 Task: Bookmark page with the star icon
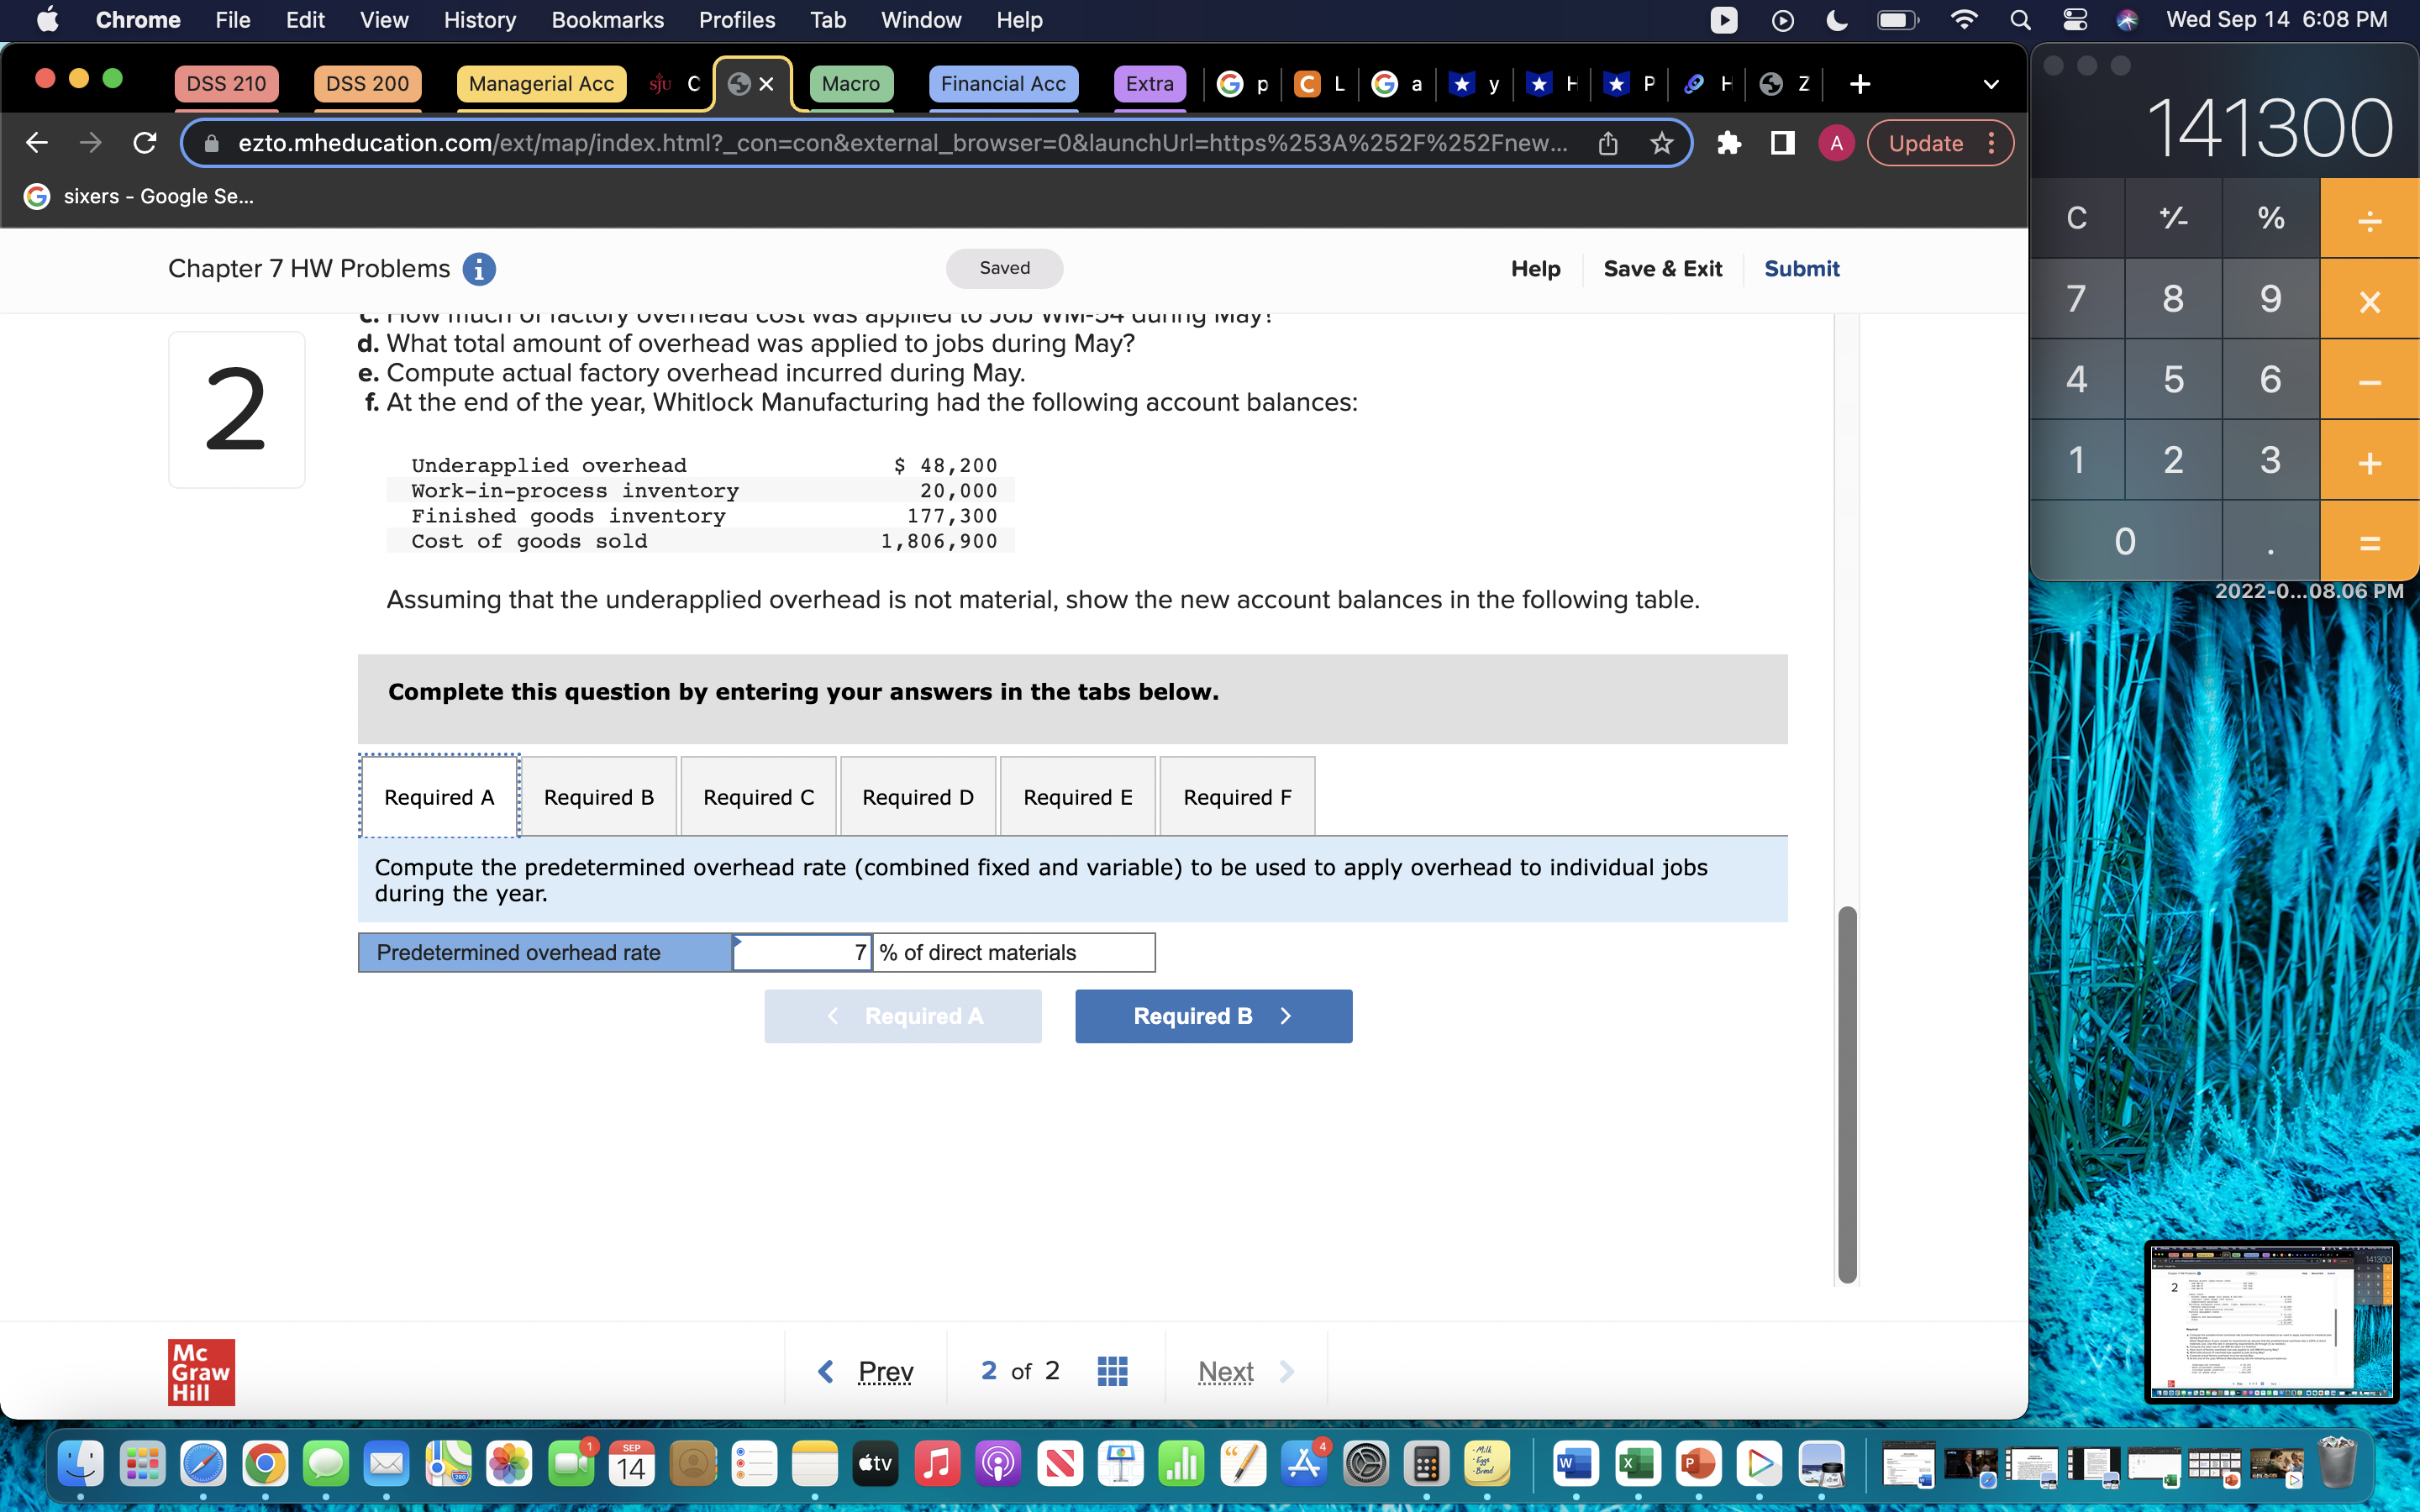1662,143
